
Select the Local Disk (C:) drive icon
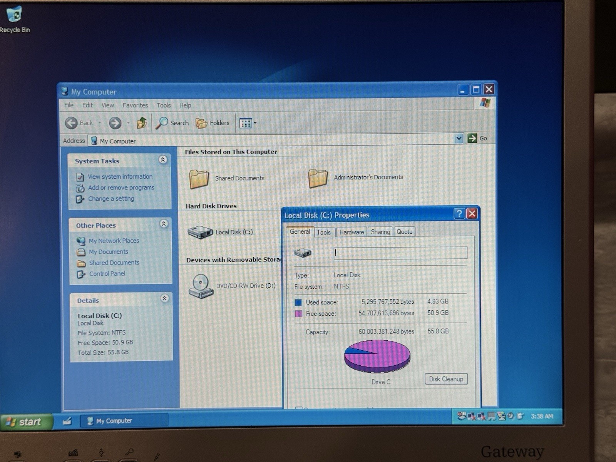click(x=200, y=232)
